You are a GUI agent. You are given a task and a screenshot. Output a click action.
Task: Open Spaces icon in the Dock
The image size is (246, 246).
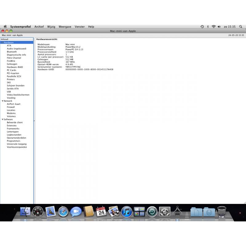139,212
